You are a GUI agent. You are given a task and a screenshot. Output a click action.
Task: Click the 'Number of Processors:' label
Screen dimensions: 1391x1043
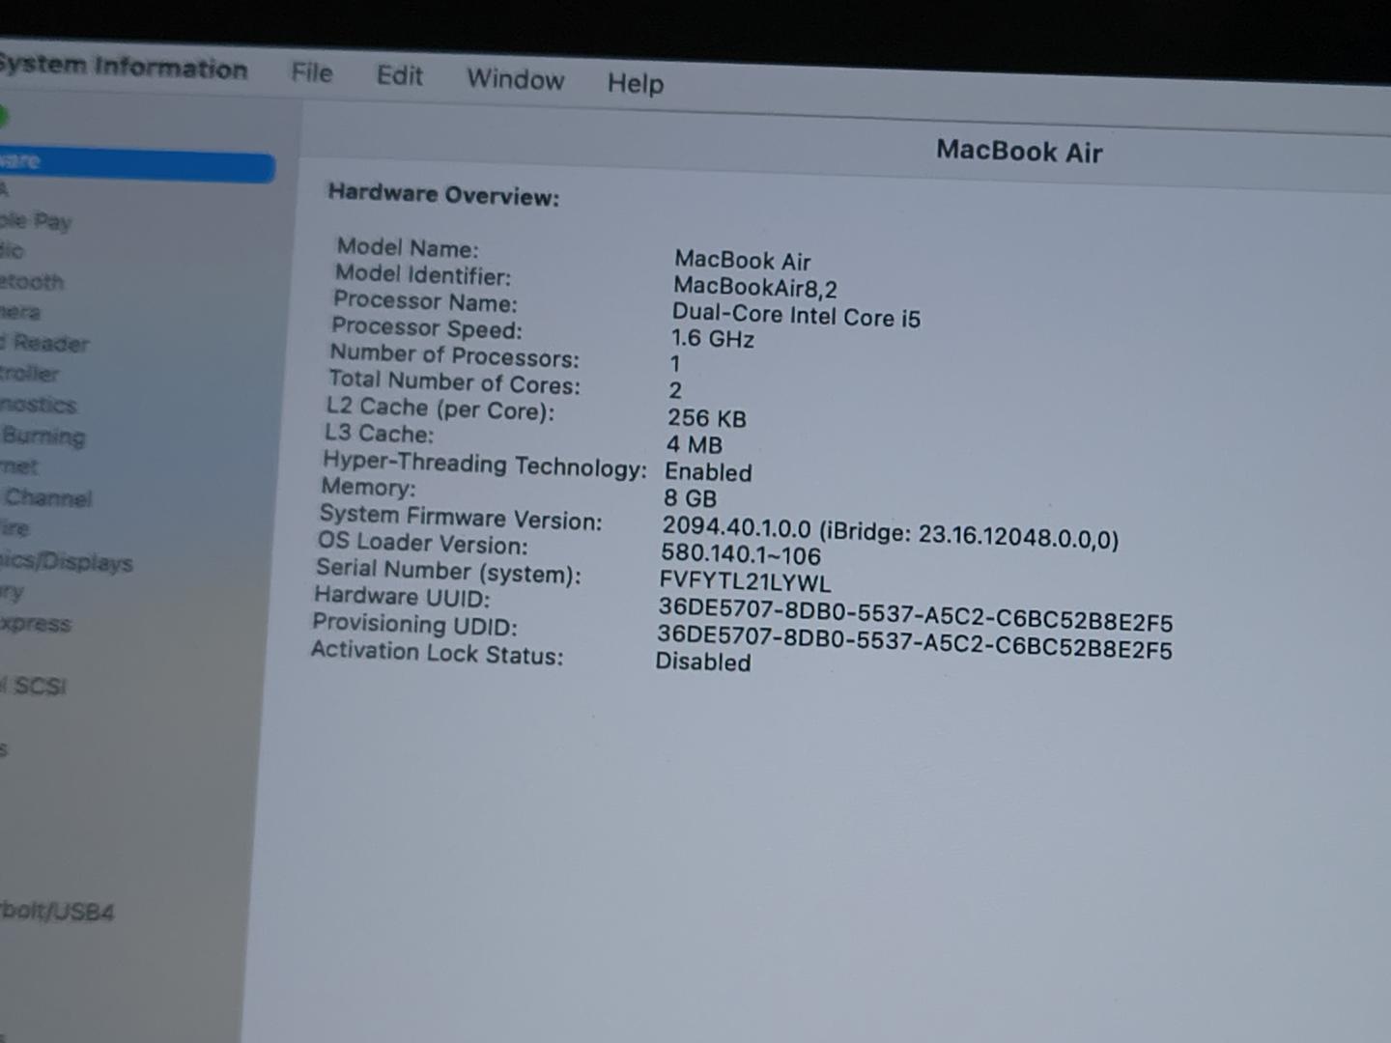pos(454,355)
